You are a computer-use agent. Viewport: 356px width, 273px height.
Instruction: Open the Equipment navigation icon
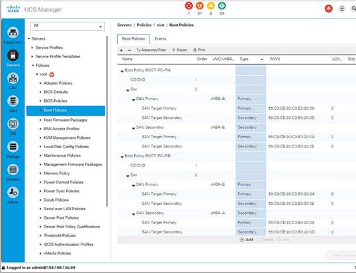click(x=13, y=32)
